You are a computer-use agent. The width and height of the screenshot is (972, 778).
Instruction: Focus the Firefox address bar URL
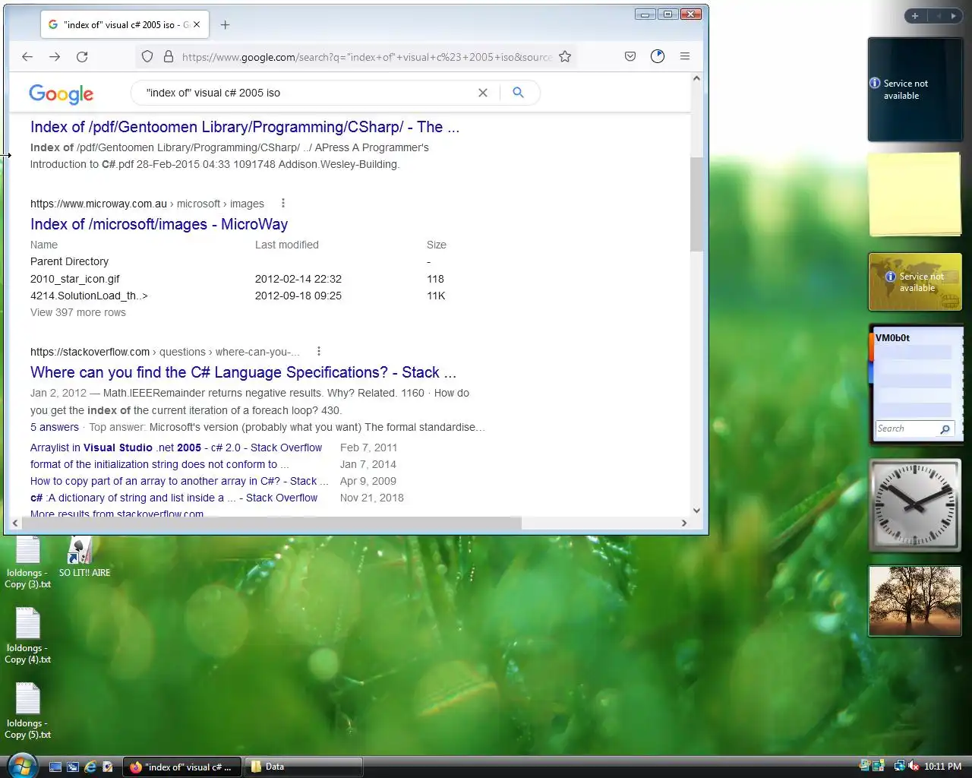(367, 56)
